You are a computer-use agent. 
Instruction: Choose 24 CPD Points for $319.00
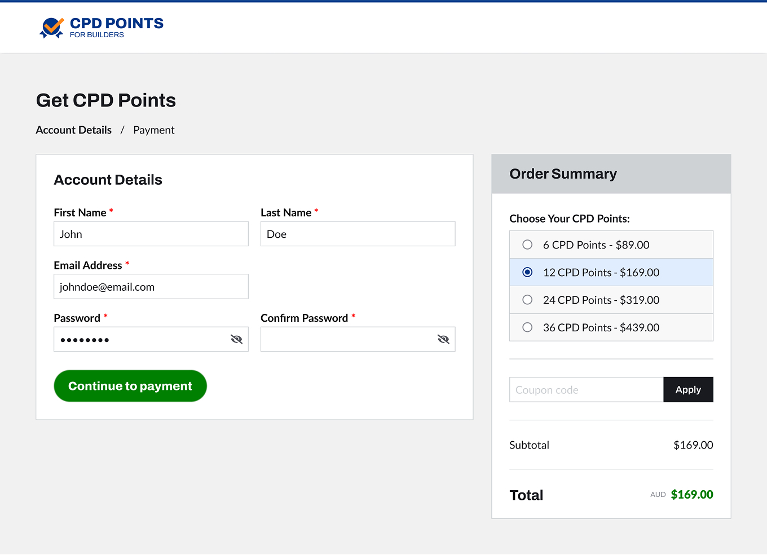(527, 300)
